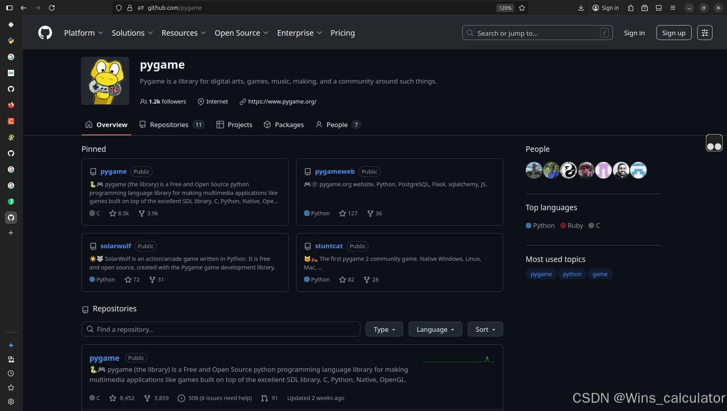Open the Enterprise menu
Screen dimensions: 727x411
click(x=299, y=33)
